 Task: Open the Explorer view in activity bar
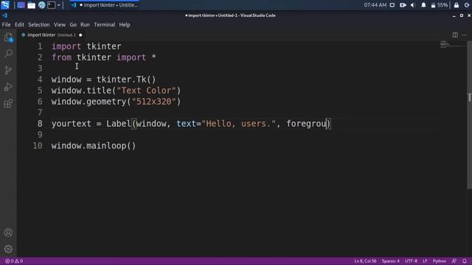point(8,38)
